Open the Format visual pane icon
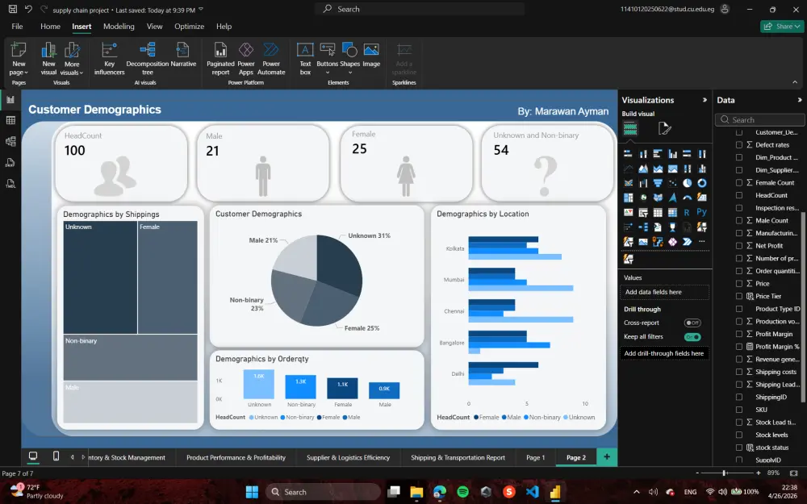 pyautogui.click(x=664, y=128)
